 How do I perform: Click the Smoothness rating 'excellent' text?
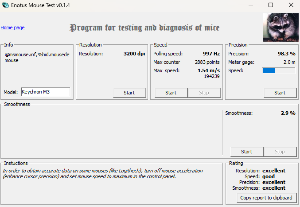[274, 188]
